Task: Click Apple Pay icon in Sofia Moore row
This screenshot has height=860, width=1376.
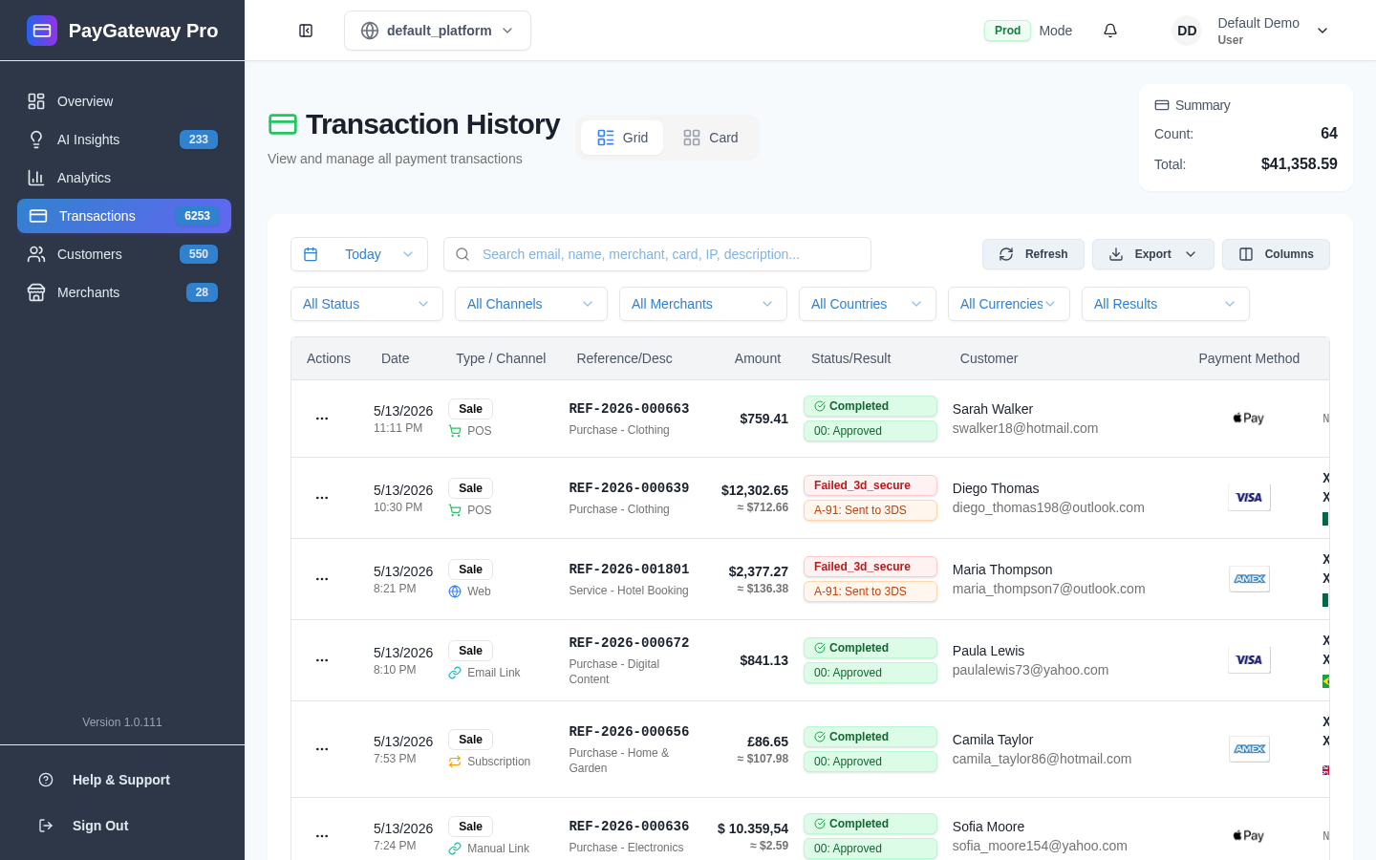Action: click(x=1249, y=836)
